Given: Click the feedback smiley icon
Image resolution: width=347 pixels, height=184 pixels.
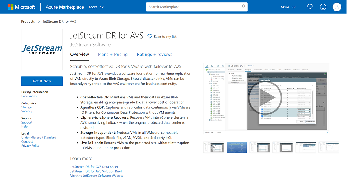Looking at the screenshot, I should pos(323,7).
